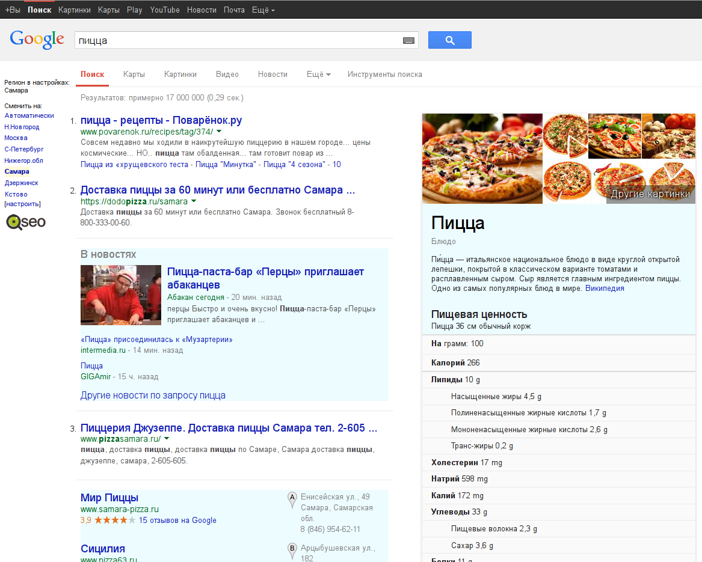Open news headline about «Перцы» bar
This screenshot has height=562, width=702.
pos(265,278)
